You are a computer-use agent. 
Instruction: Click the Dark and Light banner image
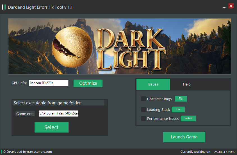pyautogui.click(x=120, y=46)
